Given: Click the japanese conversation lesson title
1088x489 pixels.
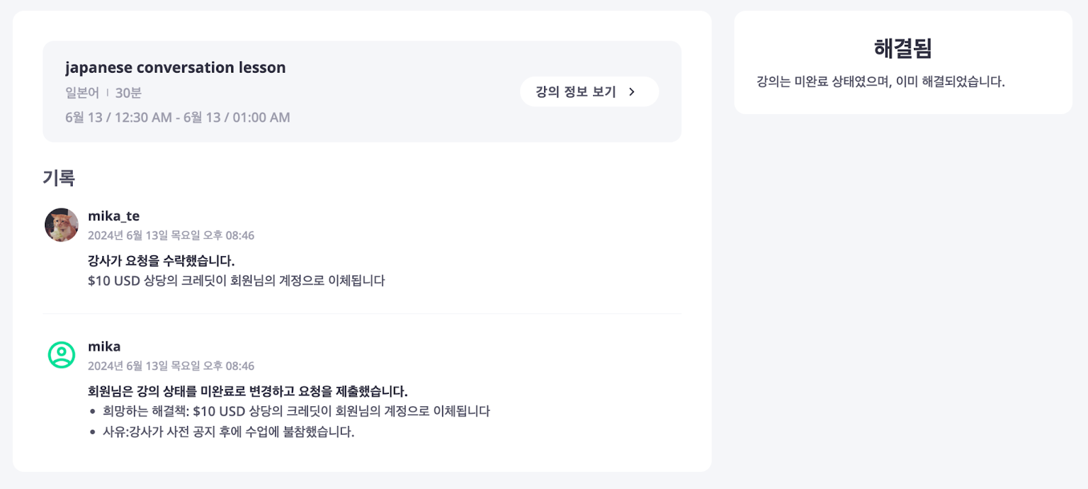Looking at the screenshot, I should 175,67.
